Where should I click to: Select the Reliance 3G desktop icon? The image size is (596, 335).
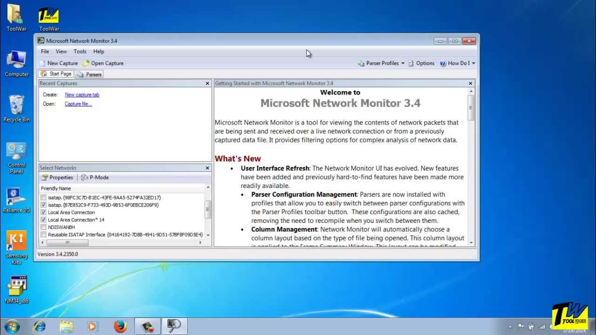(x=16, y=201)
